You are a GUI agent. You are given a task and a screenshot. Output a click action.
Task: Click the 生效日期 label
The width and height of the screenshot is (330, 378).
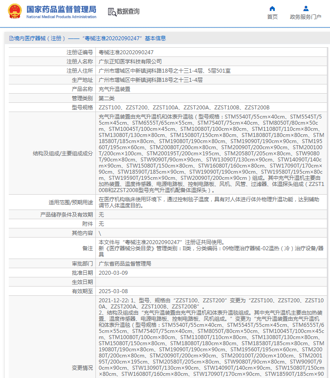click(82, 282)
